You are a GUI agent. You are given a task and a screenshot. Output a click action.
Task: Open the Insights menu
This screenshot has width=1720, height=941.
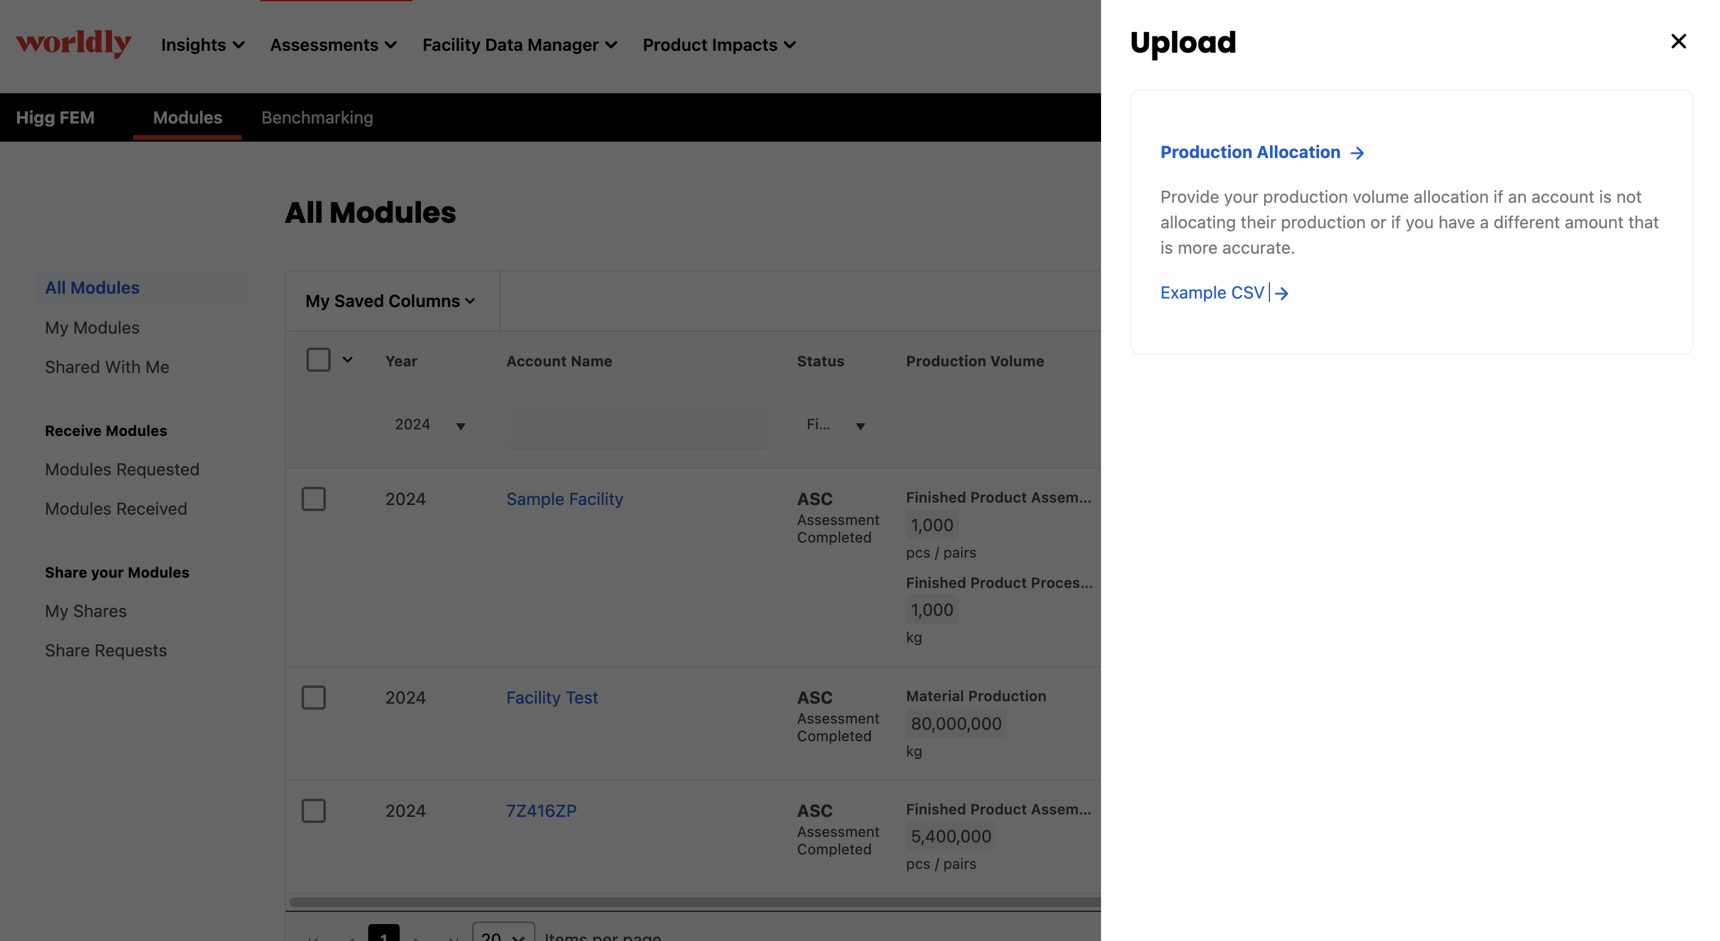(202, 45)
